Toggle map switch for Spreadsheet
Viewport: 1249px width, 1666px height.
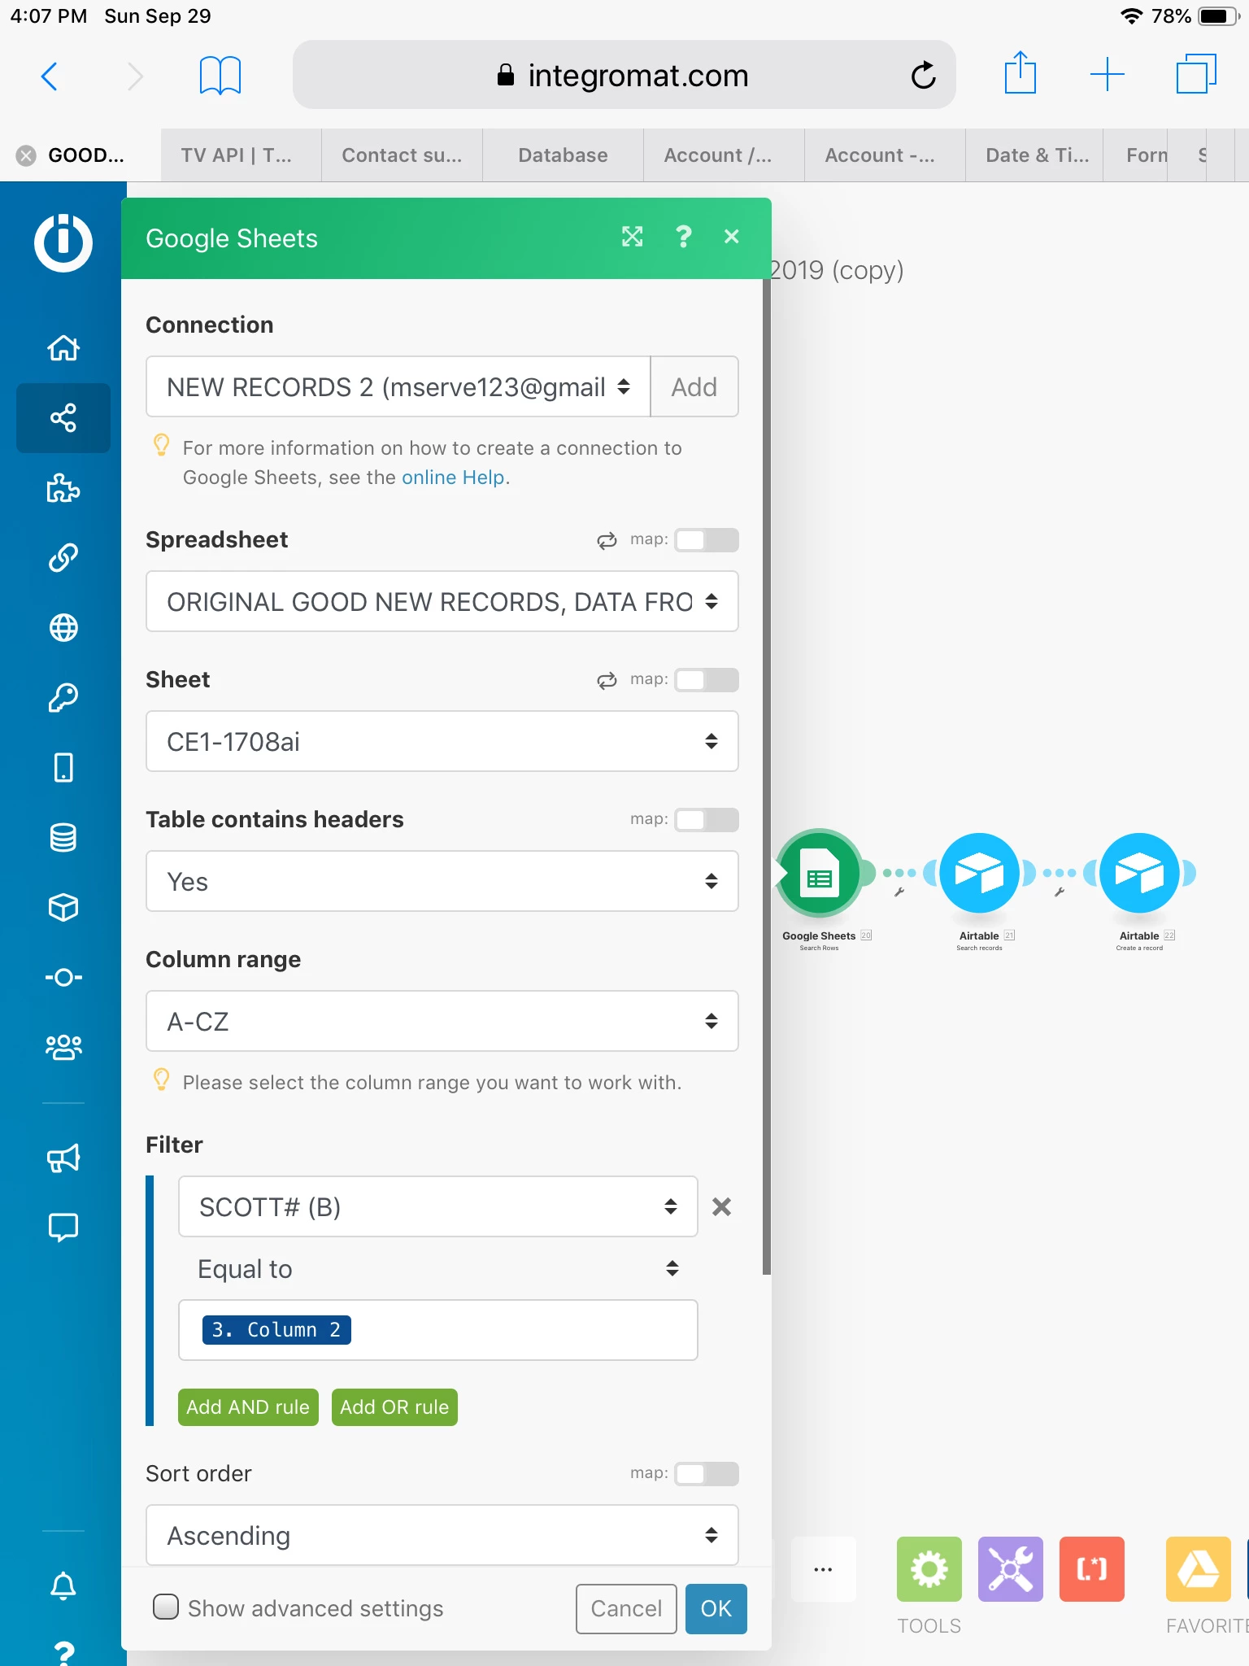(706, 540)
